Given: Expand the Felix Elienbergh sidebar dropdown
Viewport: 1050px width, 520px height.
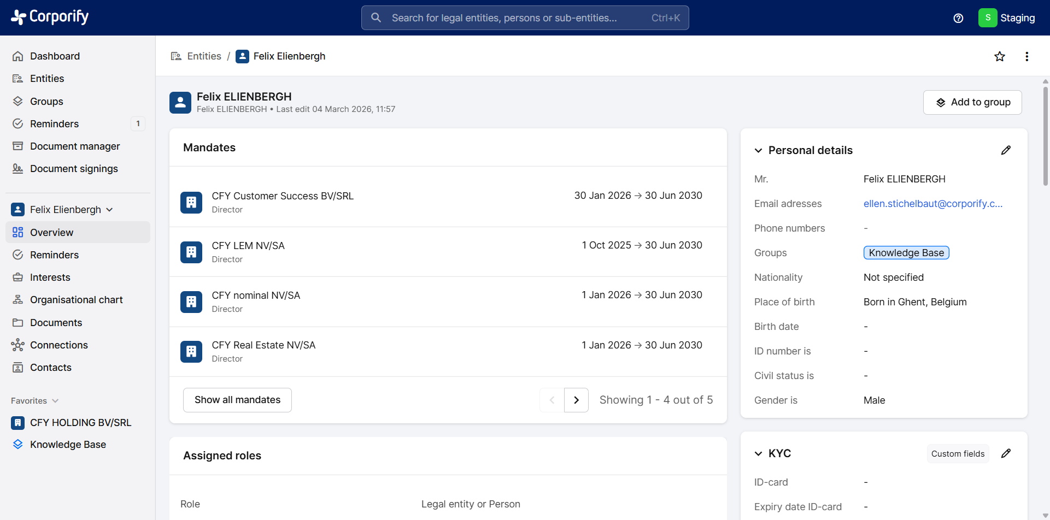Looking at the screenshot, I should click(x=109, y=210).
